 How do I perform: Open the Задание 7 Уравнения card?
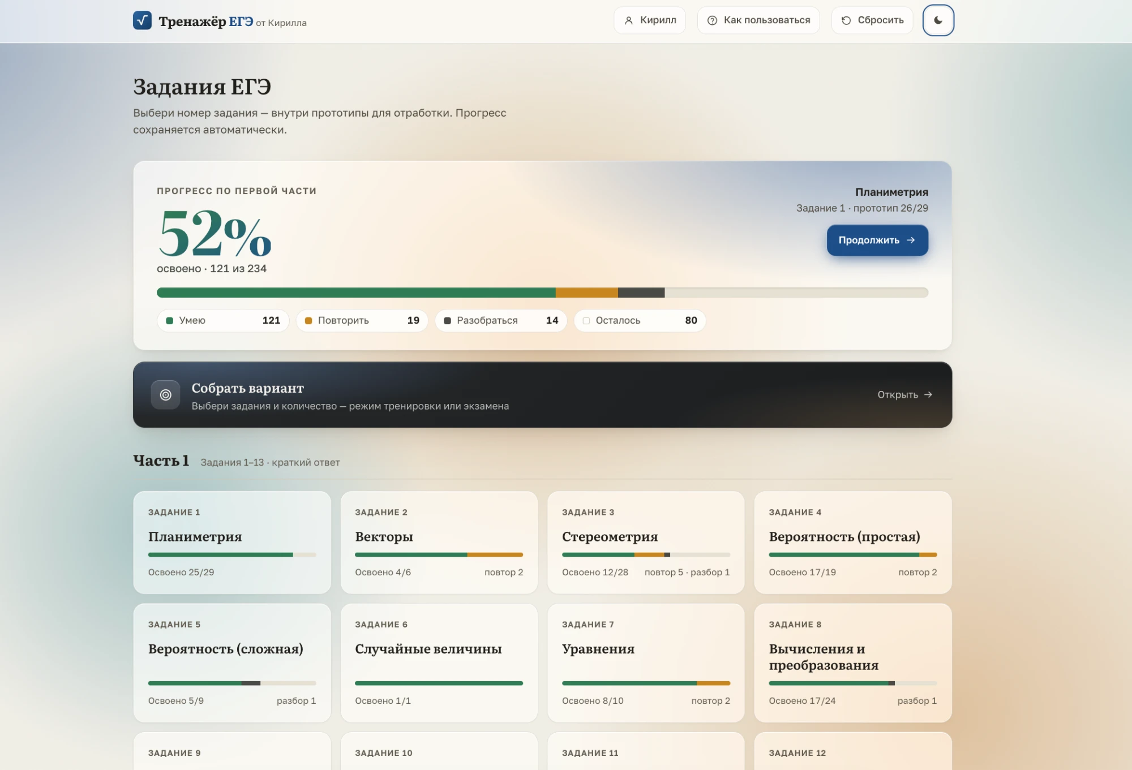click(x=646, y=663)
